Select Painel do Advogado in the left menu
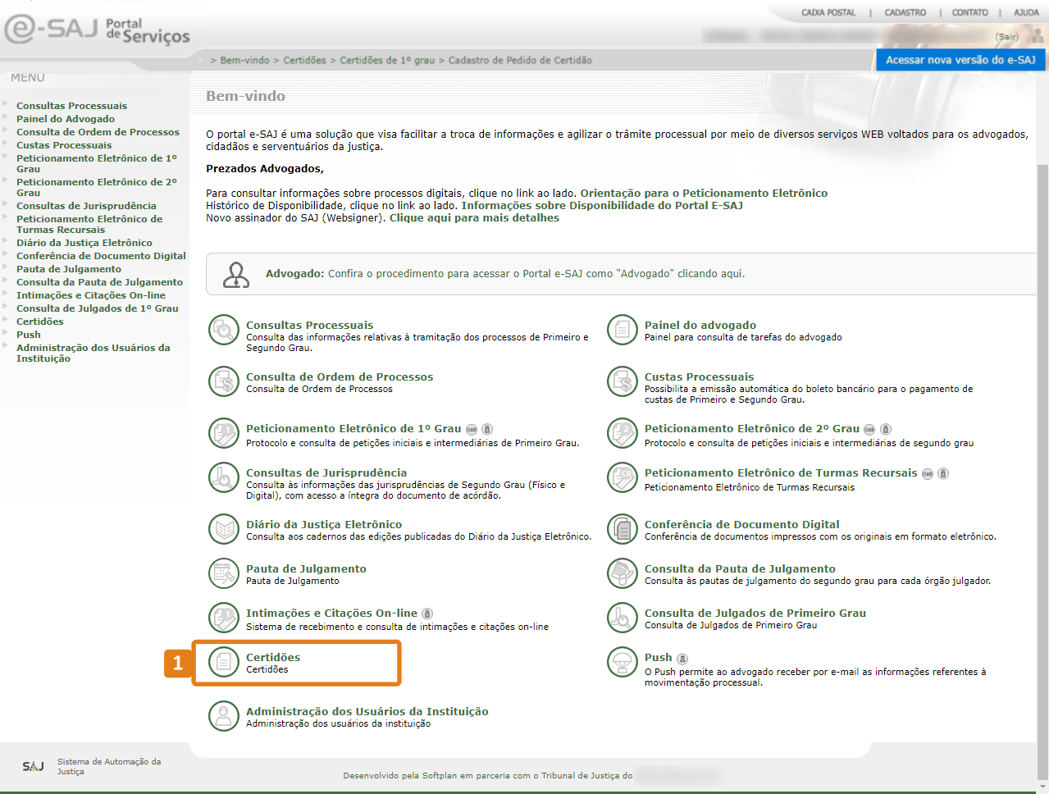The width and height of the screenshot is (1049, 794). (x=66, y=119)
